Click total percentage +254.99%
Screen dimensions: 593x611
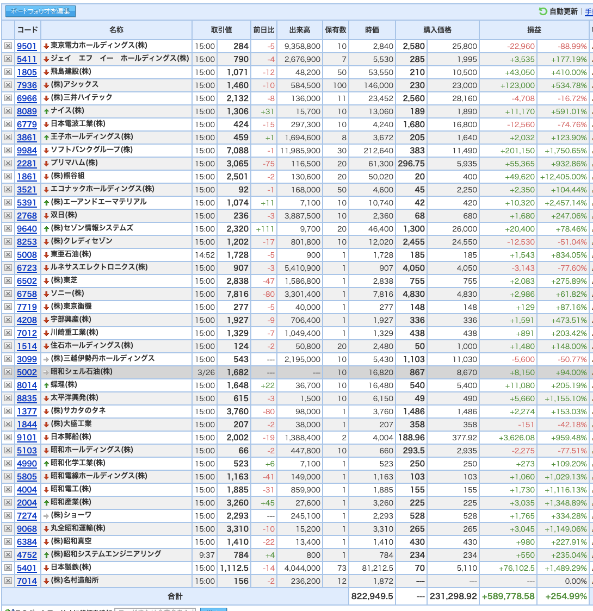(566, 596)
